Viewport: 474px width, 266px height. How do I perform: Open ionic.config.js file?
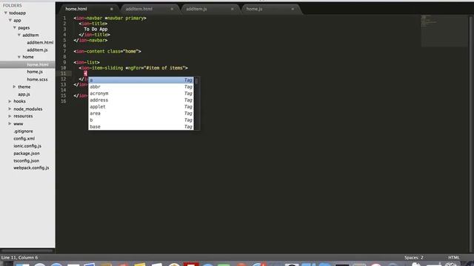pos(27,146)
